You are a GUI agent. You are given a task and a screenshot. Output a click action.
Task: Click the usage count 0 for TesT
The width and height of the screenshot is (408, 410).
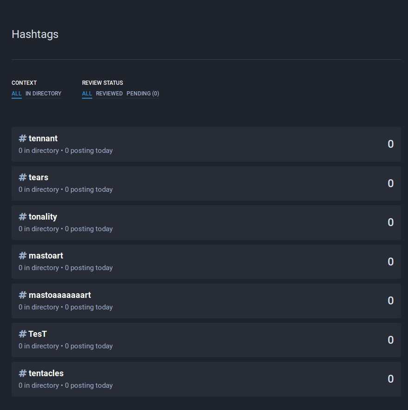click(390, 340)
